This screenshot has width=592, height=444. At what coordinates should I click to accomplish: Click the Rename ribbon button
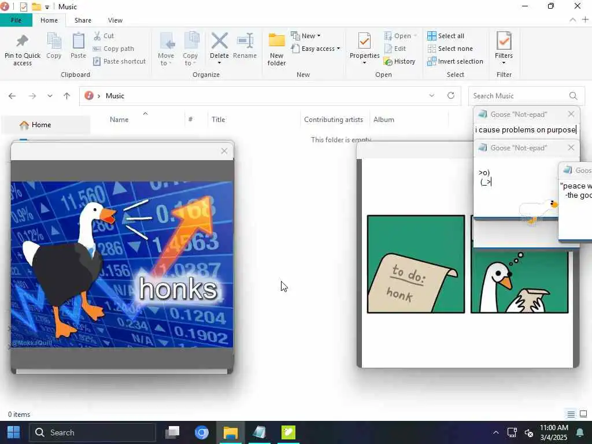click(x=245, y=46)
